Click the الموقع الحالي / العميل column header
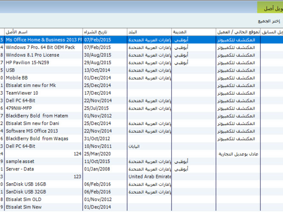The width and height of the screenshot is (283, 212). click(238, 32)
